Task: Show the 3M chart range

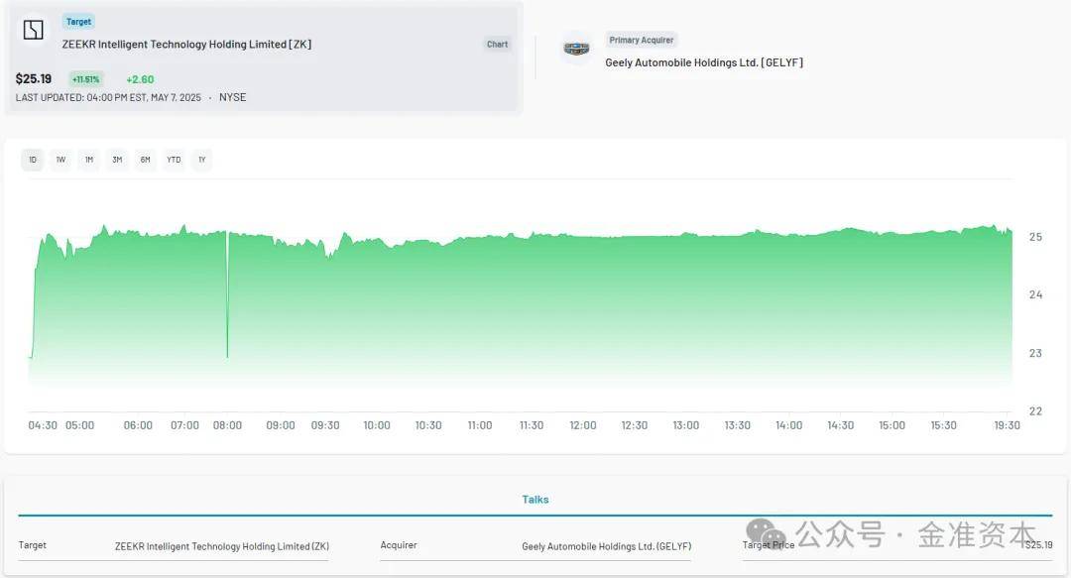Action: (x=117, y=160)
